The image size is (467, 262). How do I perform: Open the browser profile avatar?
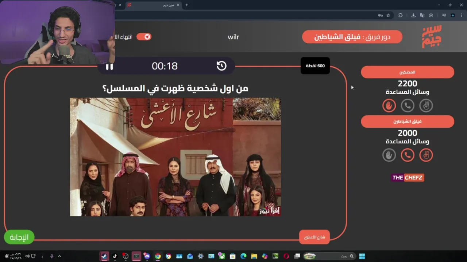pyautogui.click(x=453, y=15)
